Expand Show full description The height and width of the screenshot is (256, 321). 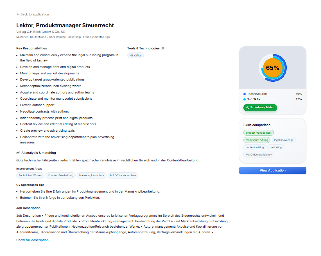pos(32,240)
